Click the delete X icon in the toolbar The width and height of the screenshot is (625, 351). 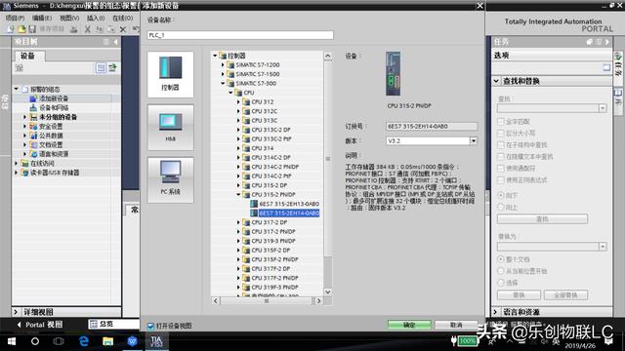click(x=123, y=29)
